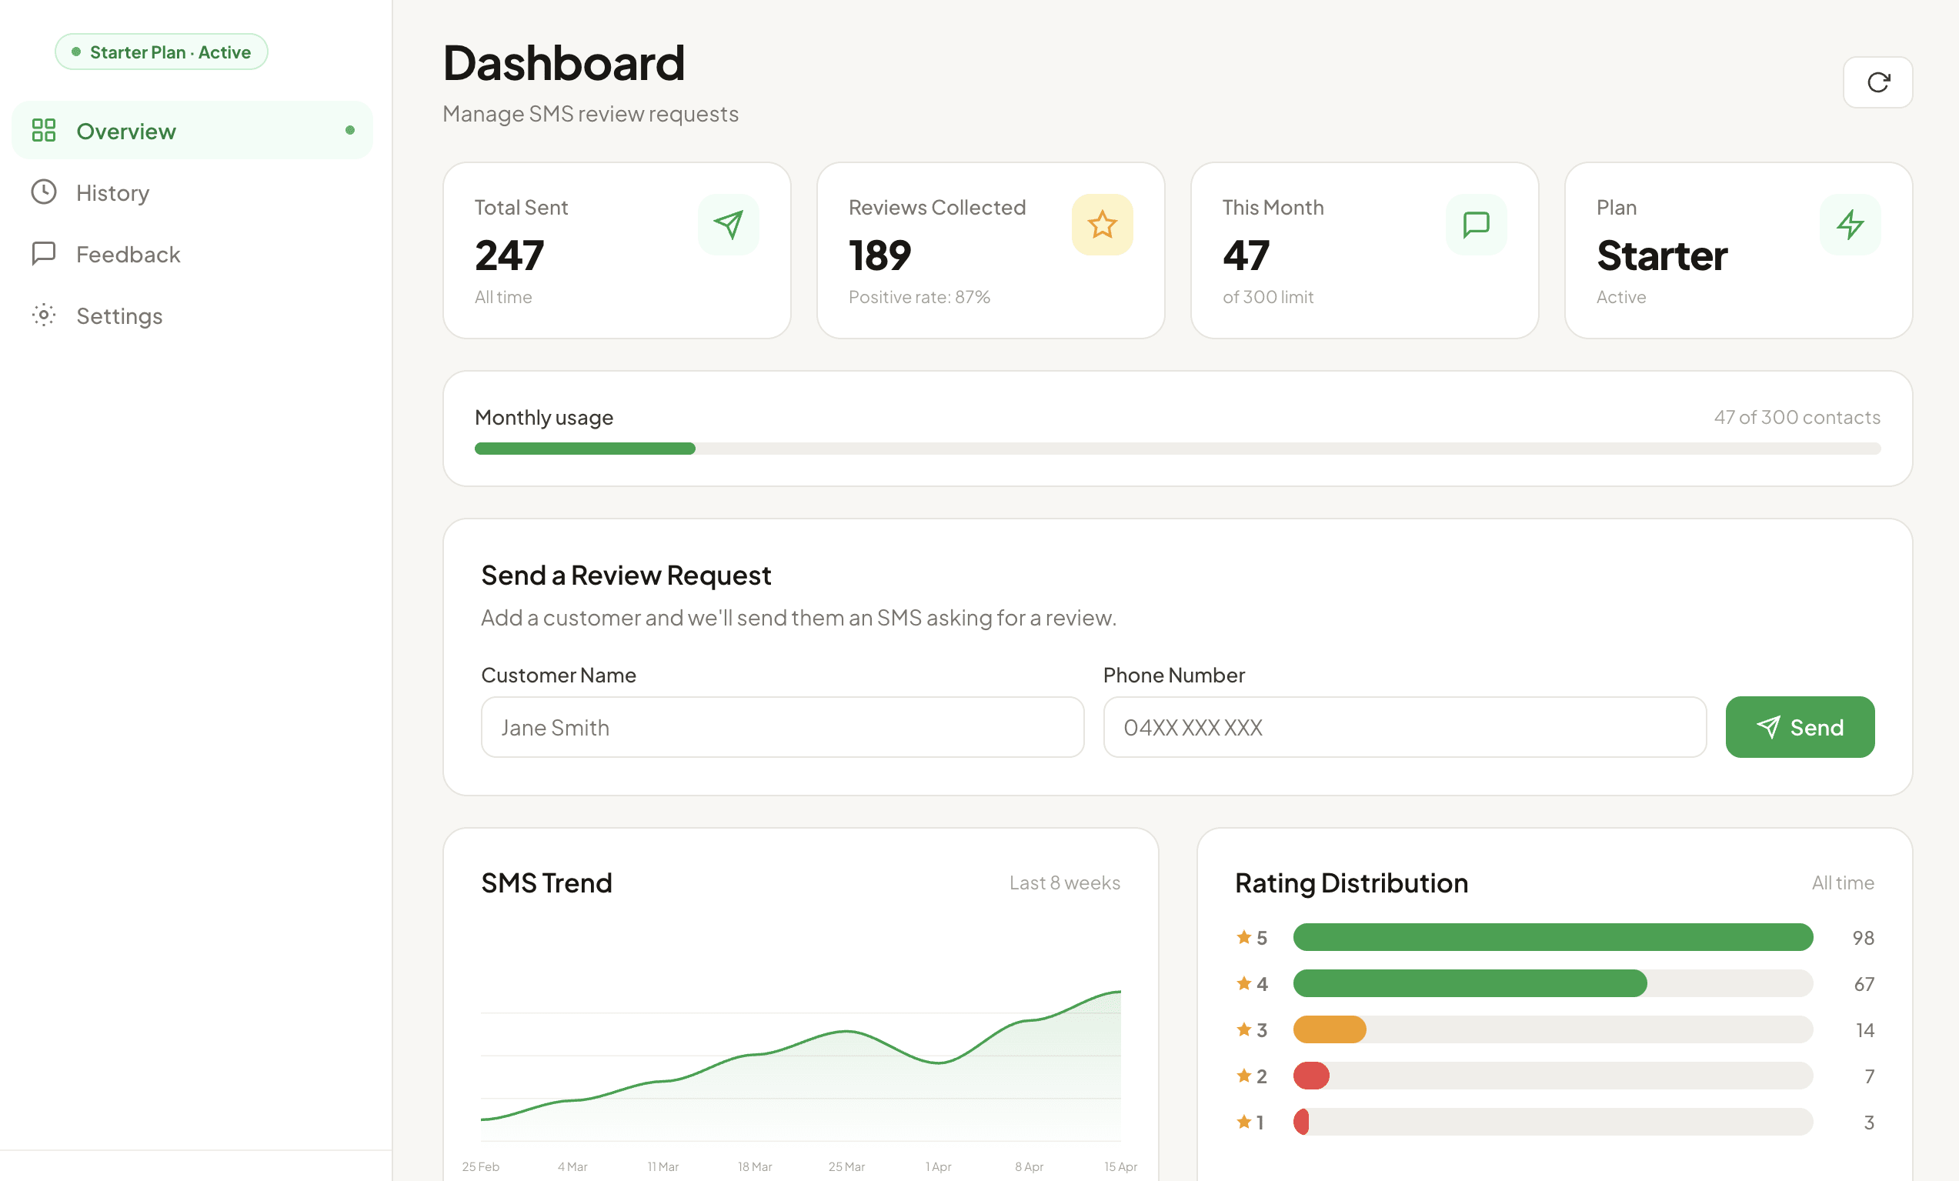The height and width of the screenshot is (1181, 1959).
Task: Select the Overview grid icon in sidebar
Action: pyautogui.click(x=44, y=130)
